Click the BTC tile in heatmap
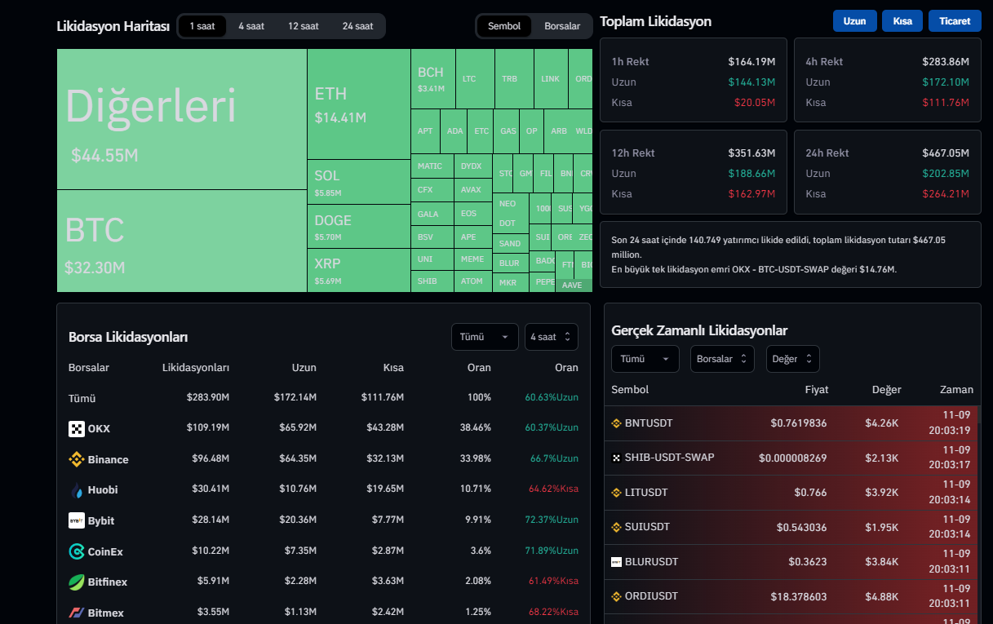 coord(181,241)
